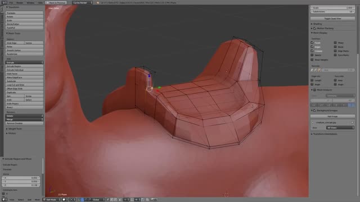Viewport: 360px width, 202px height.
Task: Toggle the Edges overlay checkbox
Action: (312, 47)
